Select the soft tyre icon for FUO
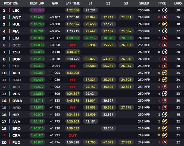184x146 pixels. 165,142
